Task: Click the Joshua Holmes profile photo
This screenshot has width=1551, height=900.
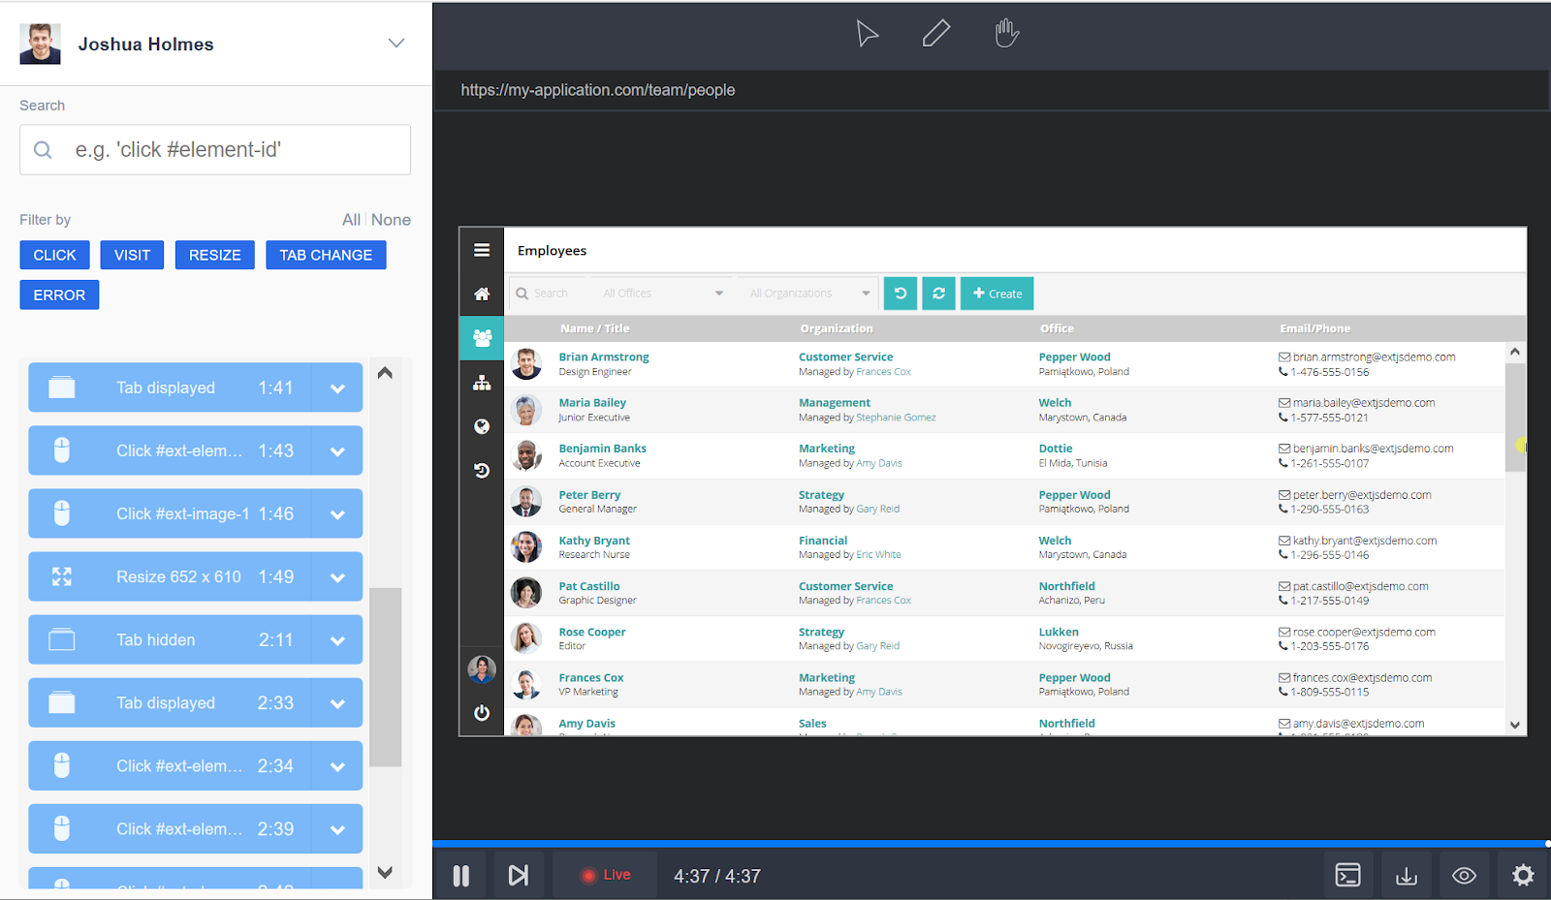Action: [x=41, y=44]
